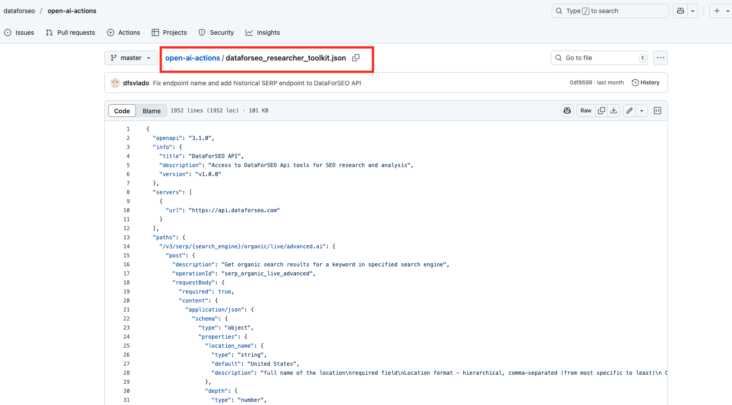Download raw file icon
The image size is (732, 405).
(x=614, y=111)
